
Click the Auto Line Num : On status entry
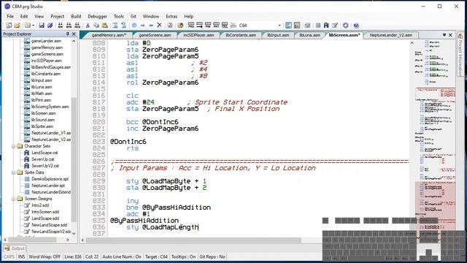122,256
